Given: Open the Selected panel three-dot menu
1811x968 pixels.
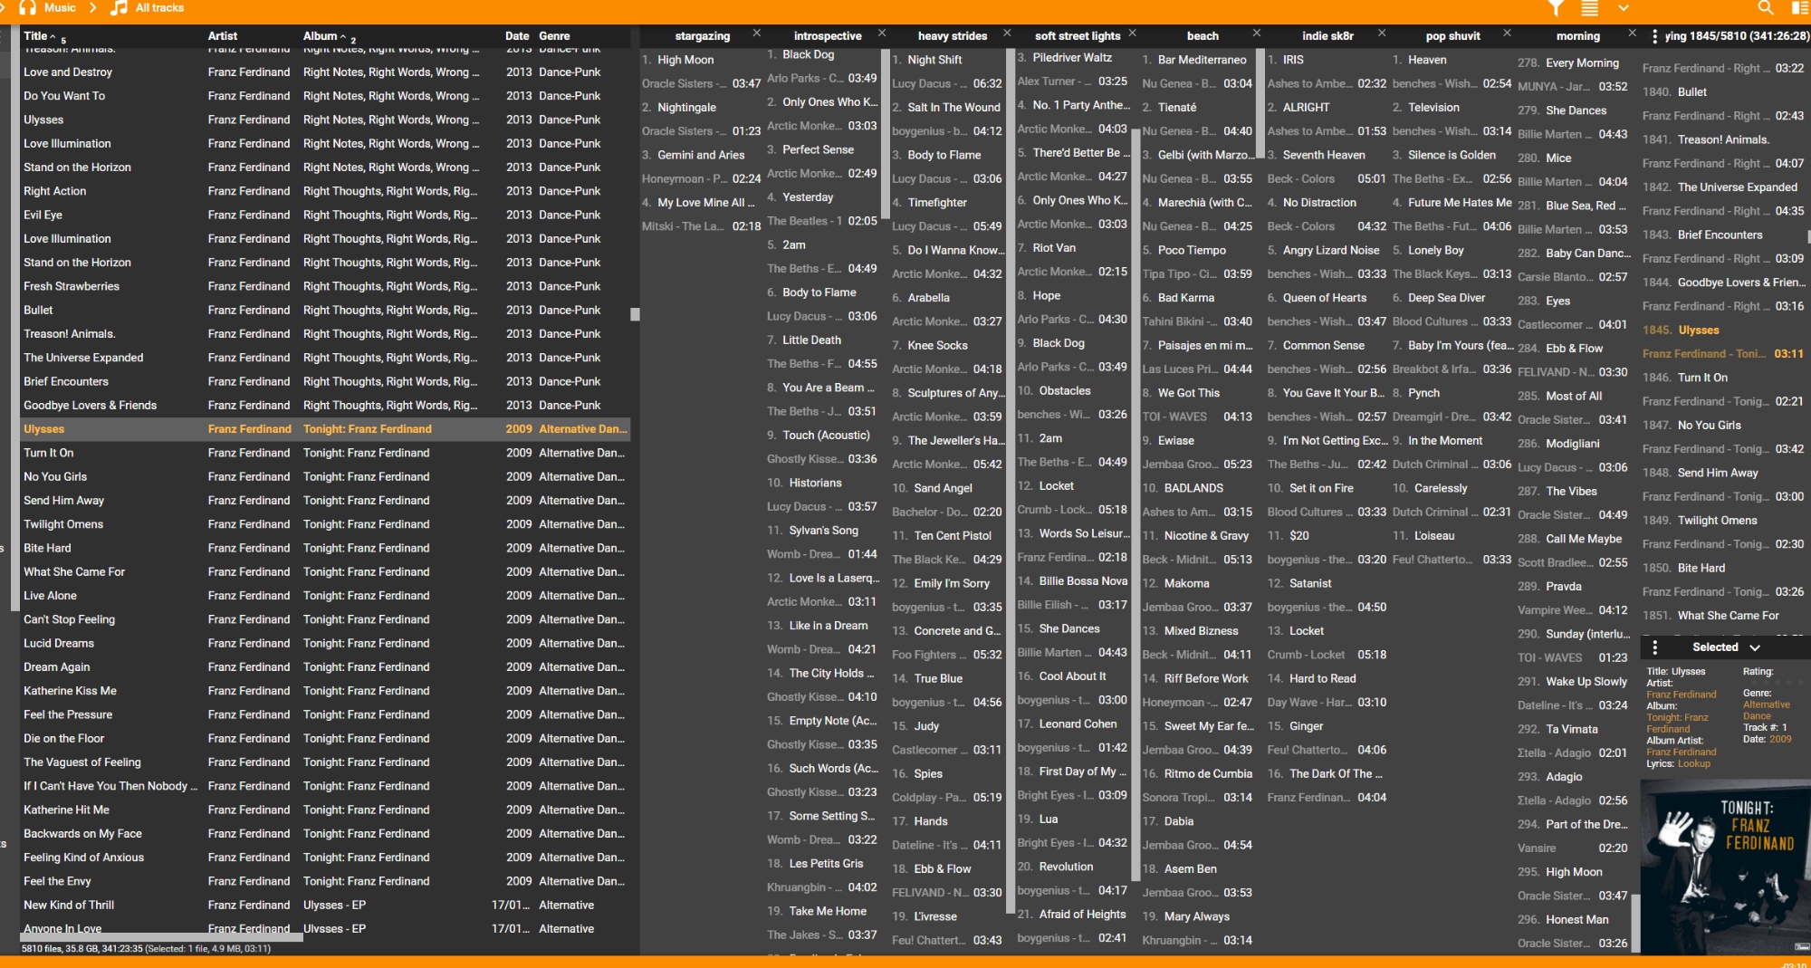Looking at the screenshot, I should click(x=1654, y=647).
